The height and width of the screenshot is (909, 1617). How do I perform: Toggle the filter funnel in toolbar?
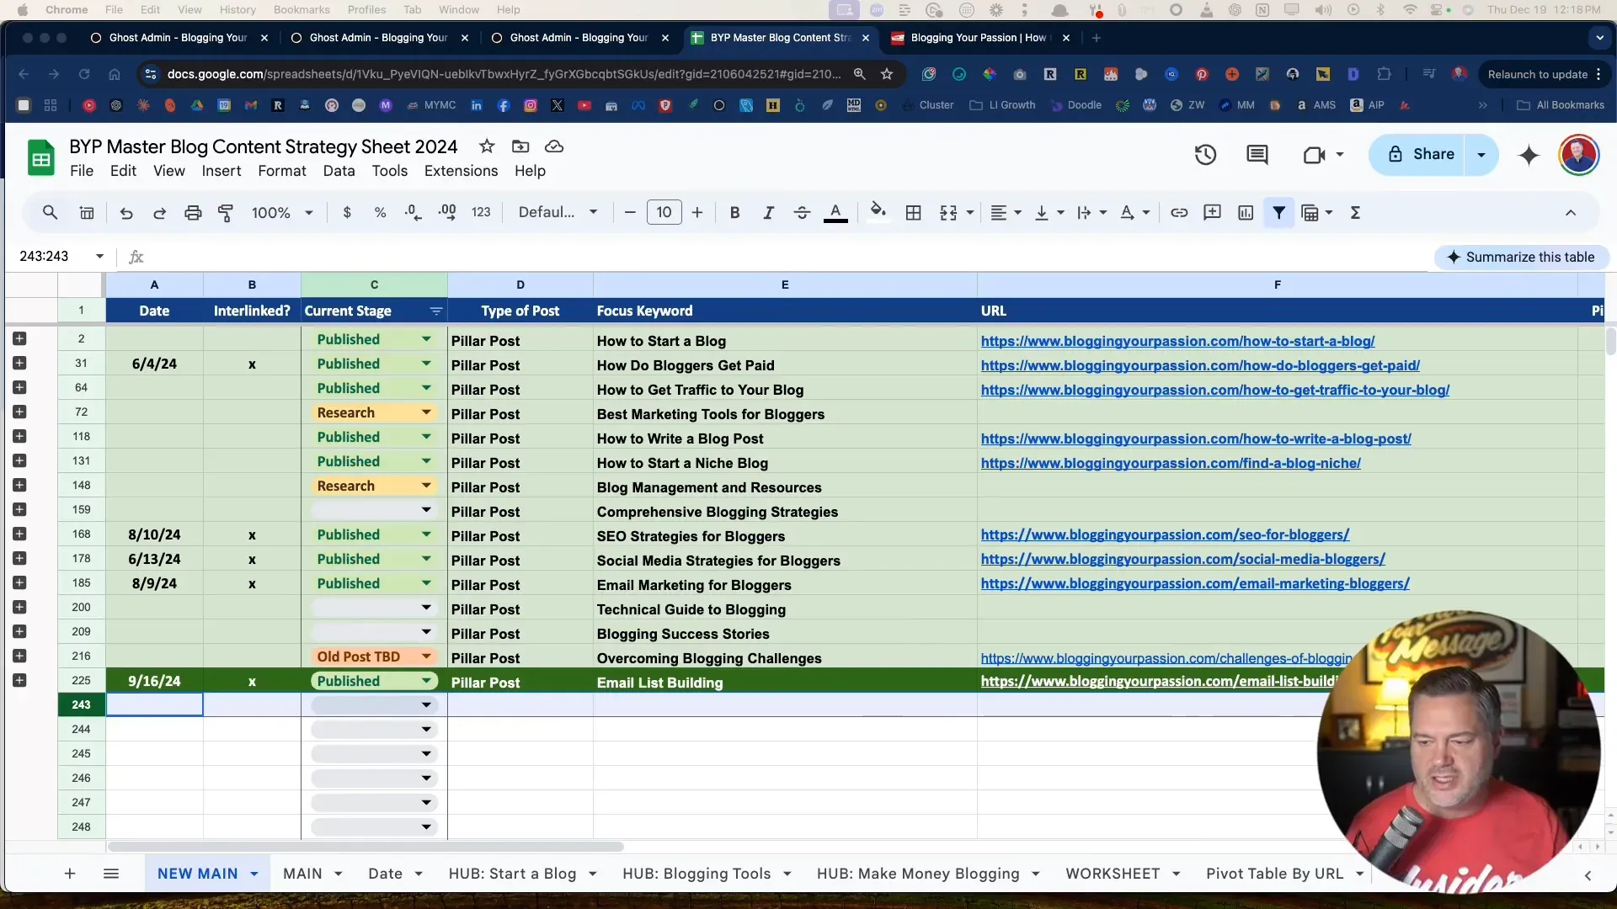point(1278,213)
